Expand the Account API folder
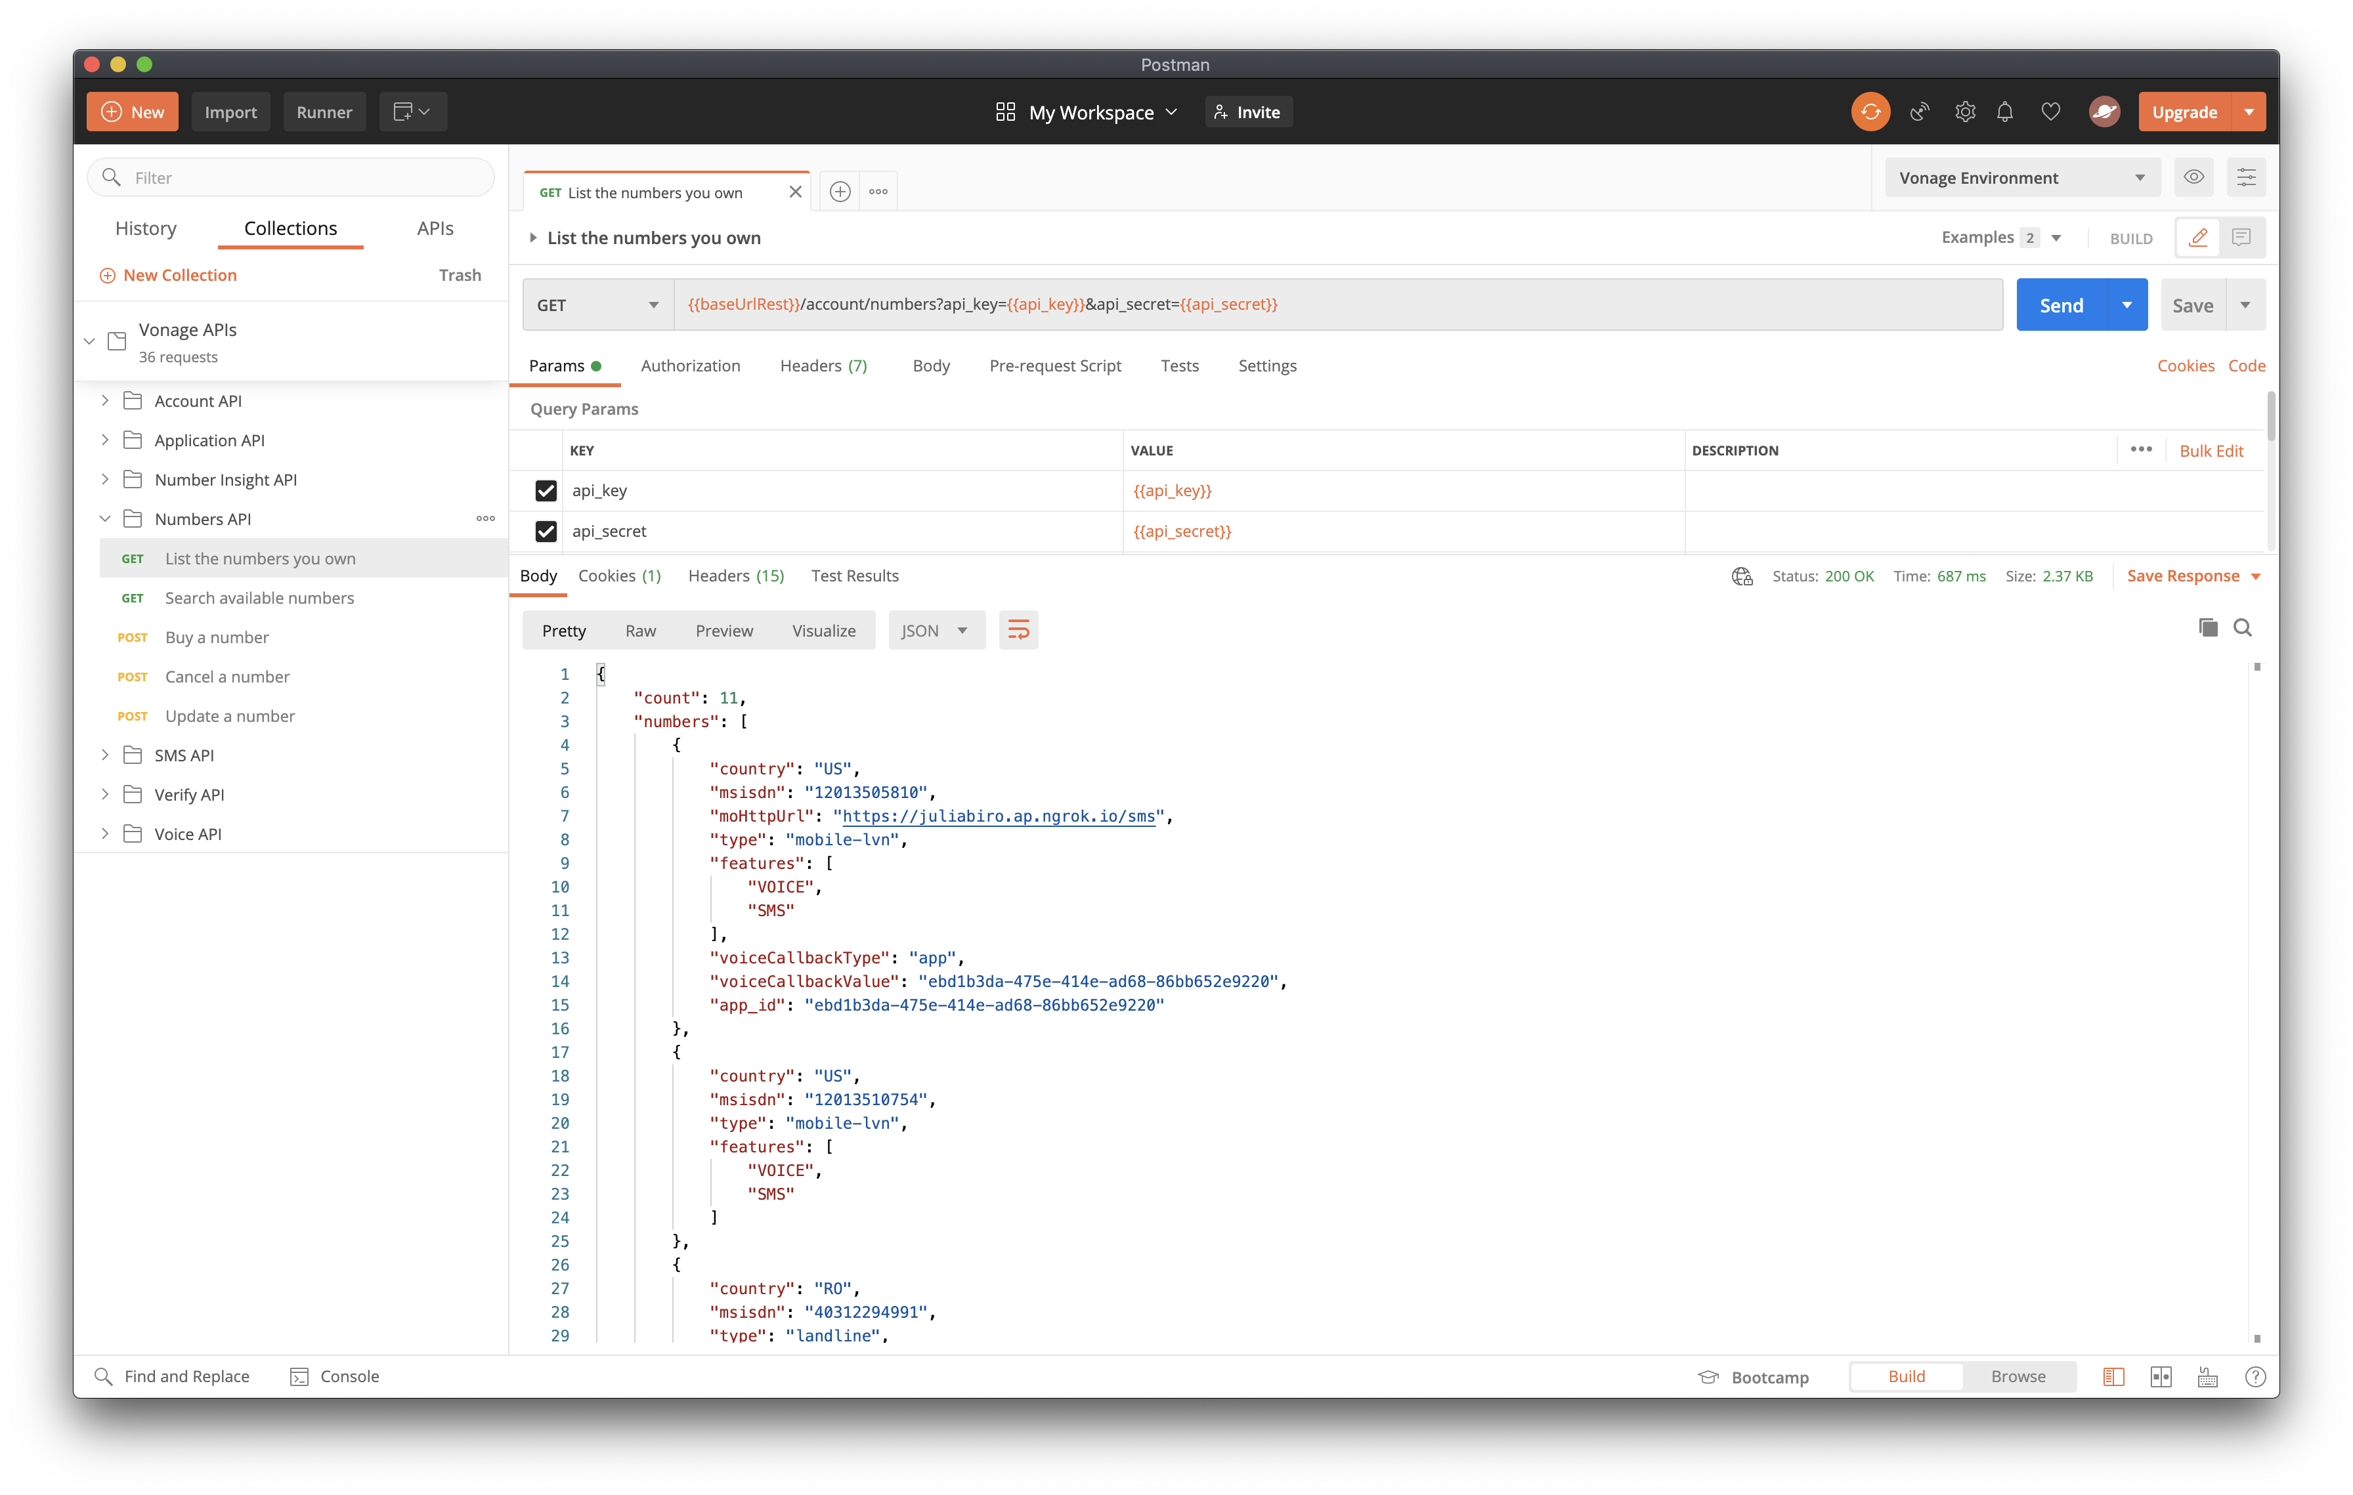This screenshot has height=1495, width=2353. click(106, 400)
